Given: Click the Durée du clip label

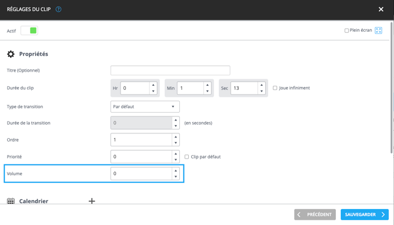Looking at the screenshot, I should pos(20,88).
